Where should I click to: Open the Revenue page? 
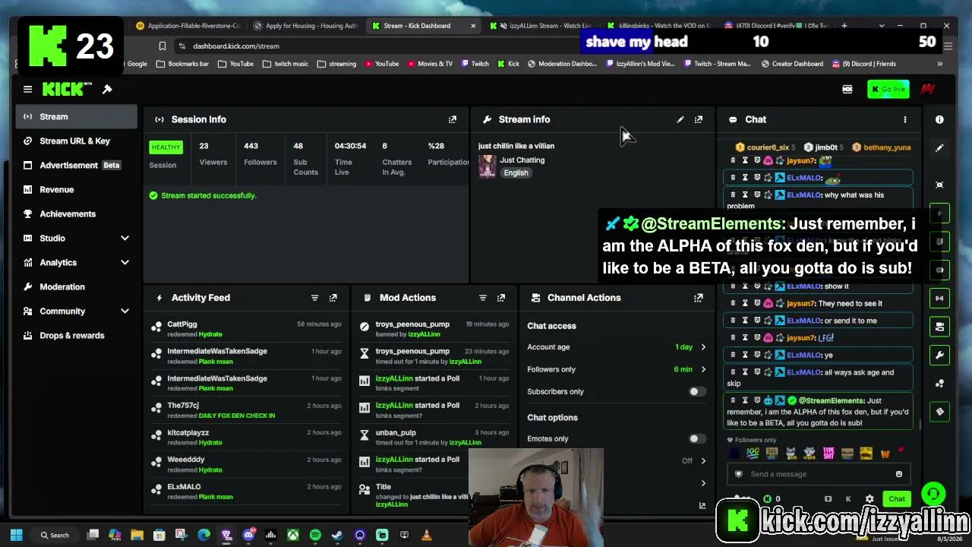click(x=76, y=189)
